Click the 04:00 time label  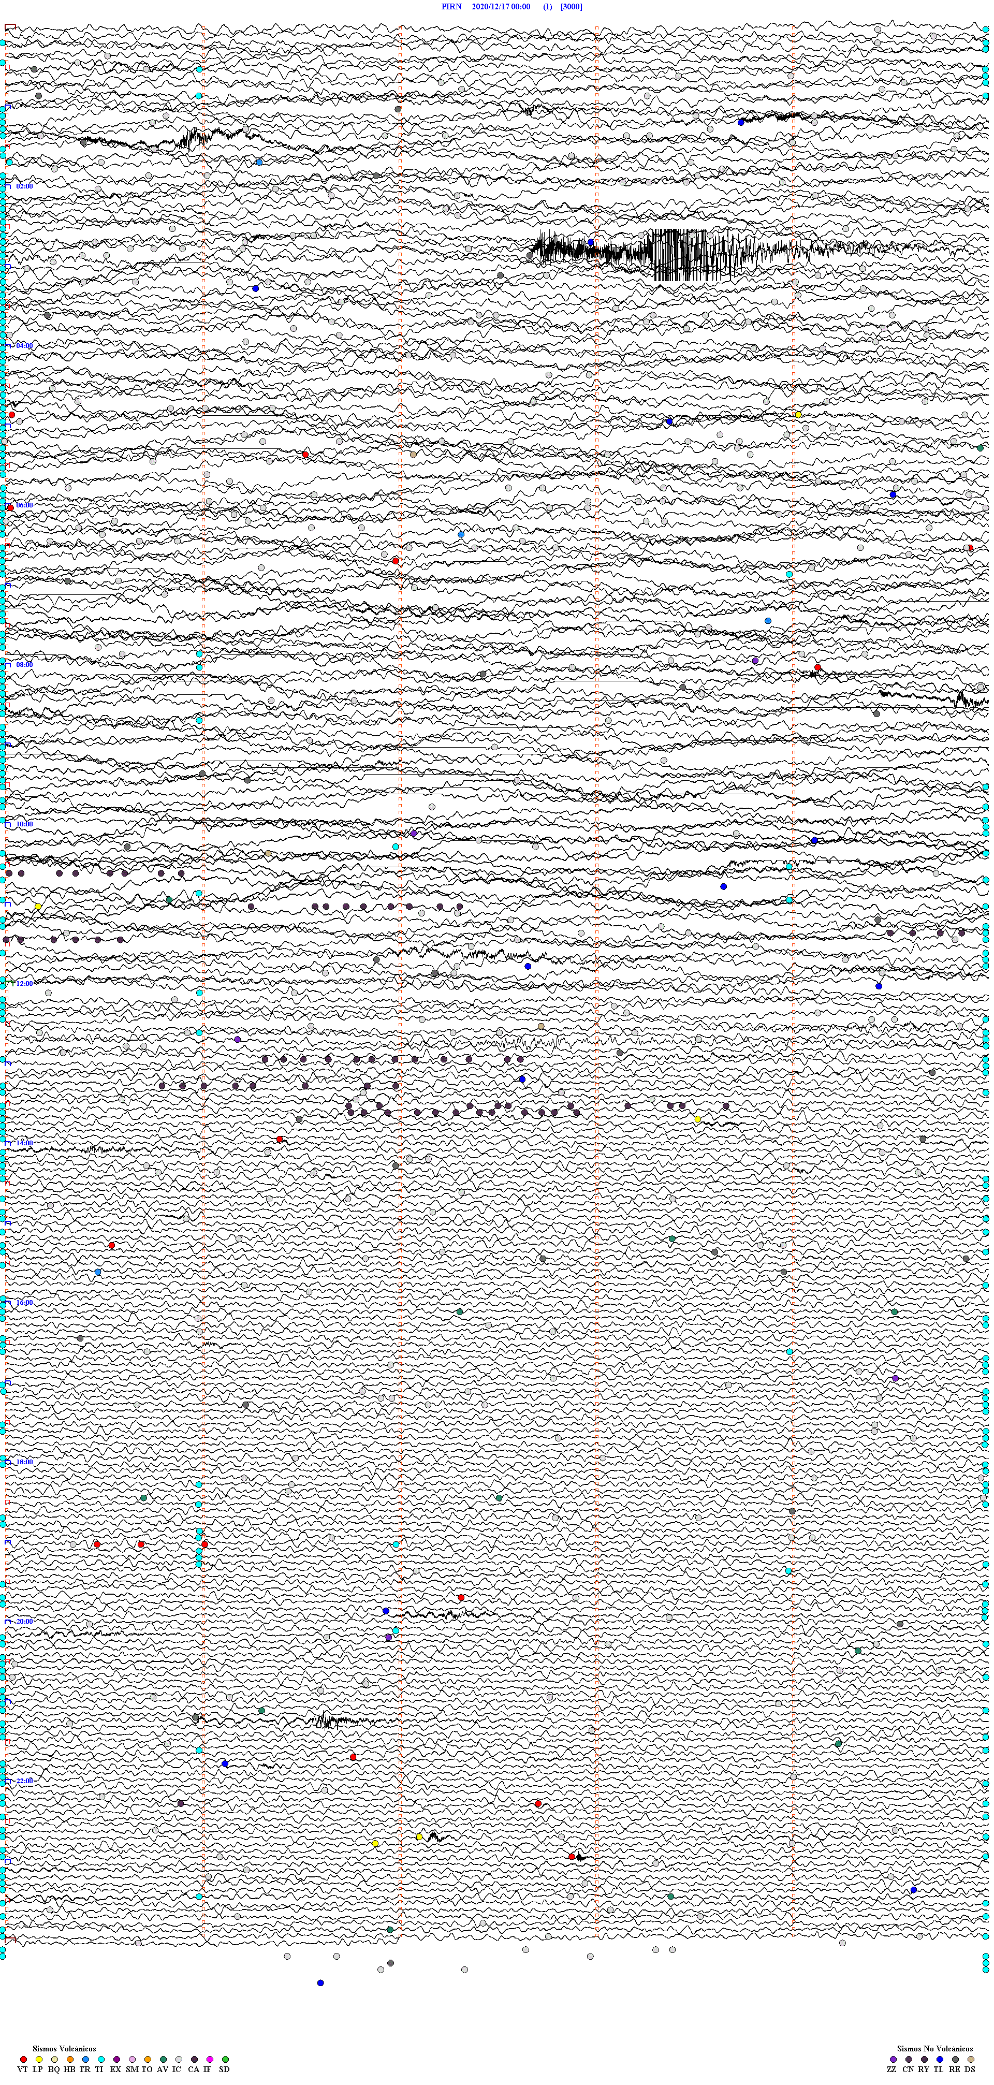coord(24,346)
